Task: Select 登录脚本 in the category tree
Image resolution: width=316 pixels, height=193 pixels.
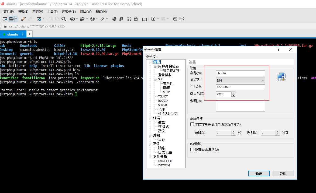Action: (x=164, y=75)
